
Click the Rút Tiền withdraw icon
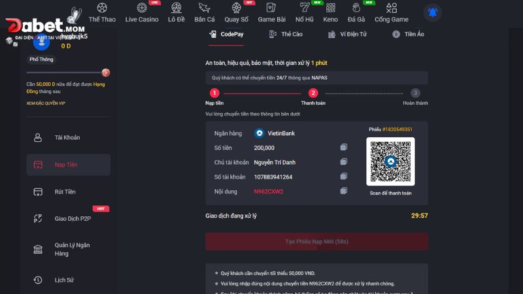tap(38, 191)
